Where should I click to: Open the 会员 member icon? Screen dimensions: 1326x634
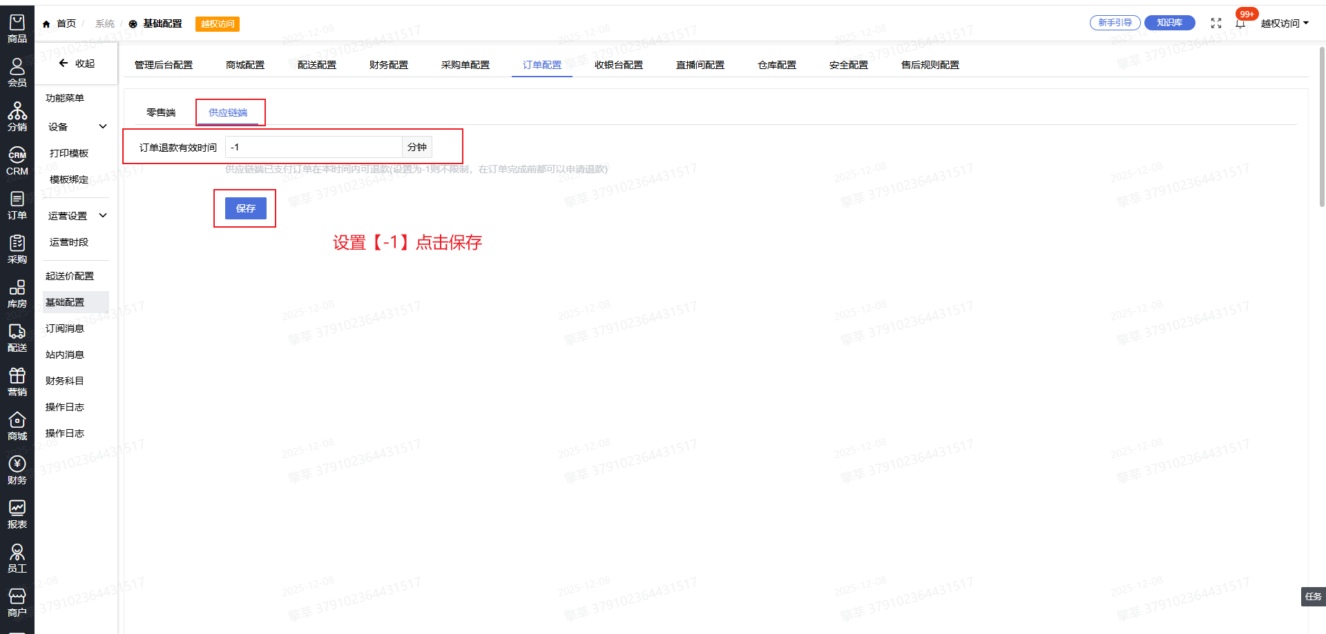pyautogui.click(x=17, y=73)
